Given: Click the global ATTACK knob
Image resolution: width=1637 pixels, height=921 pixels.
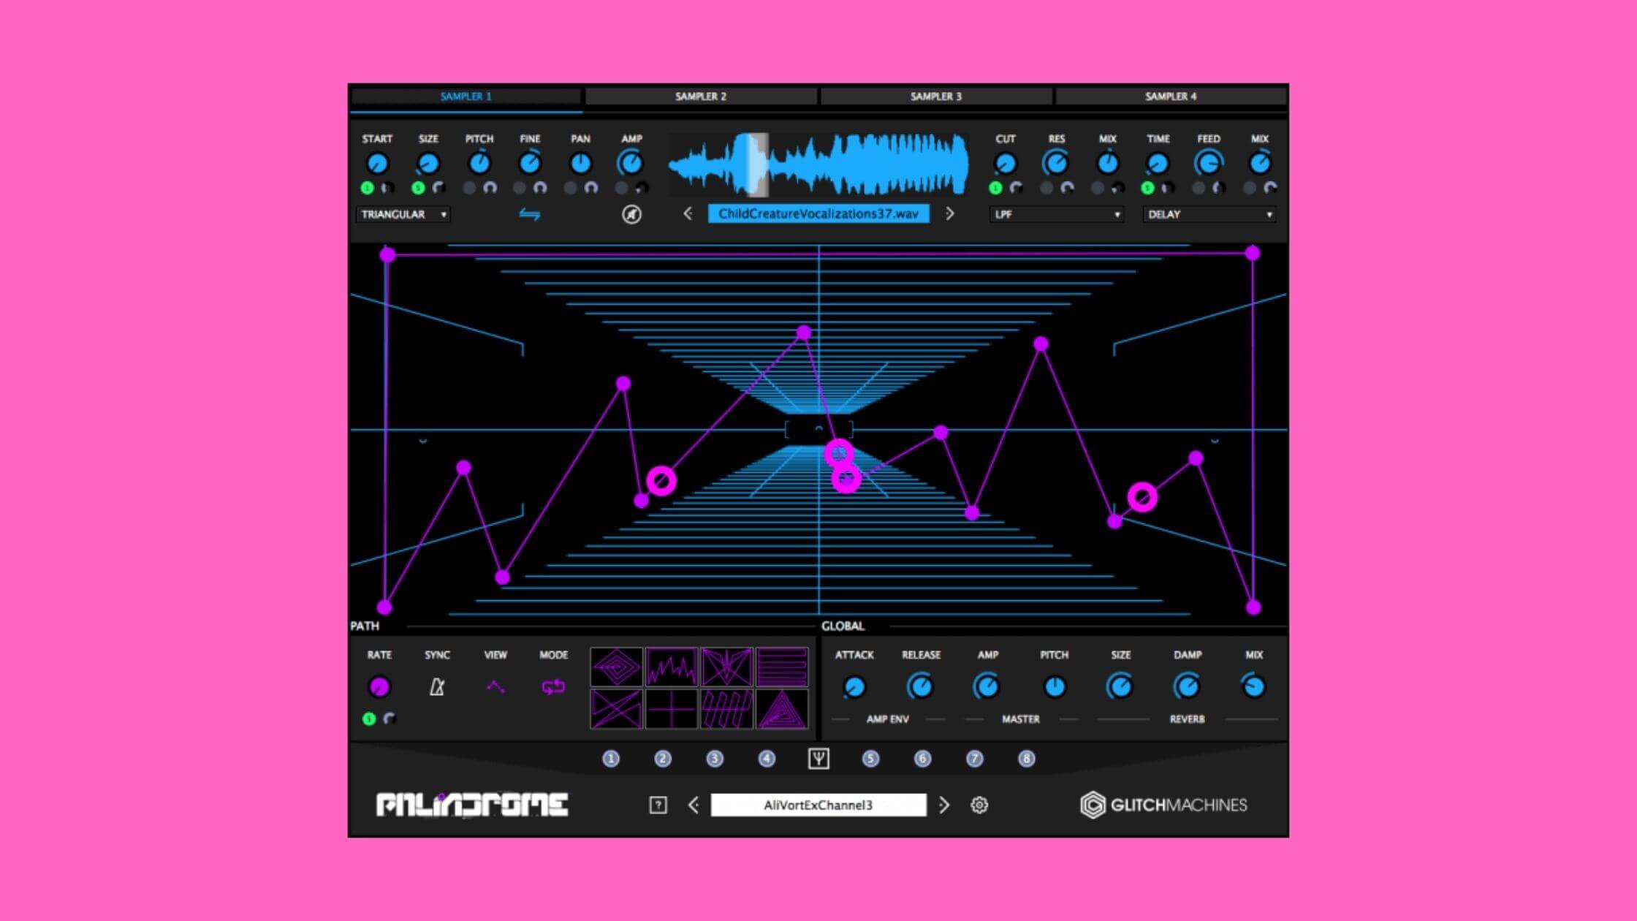Looking at the screenshot, I should tap(854, 687).
